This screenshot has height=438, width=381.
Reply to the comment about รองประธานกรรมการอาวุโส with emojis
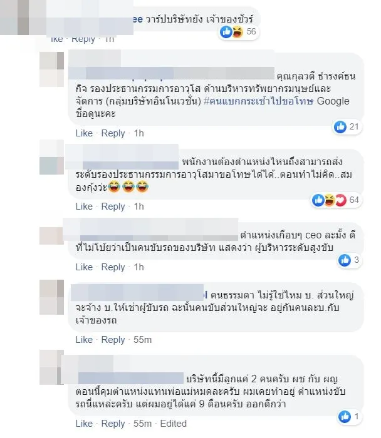(x=113, y=206)
